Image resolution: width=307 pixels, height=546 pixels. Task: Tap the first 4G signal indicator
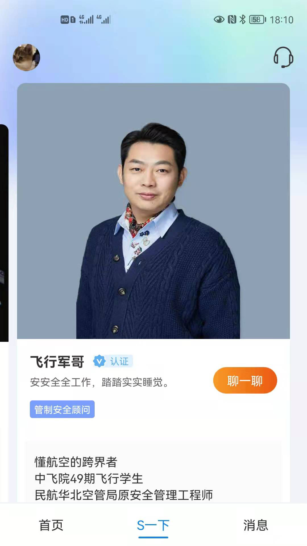(x=86, y=19)
